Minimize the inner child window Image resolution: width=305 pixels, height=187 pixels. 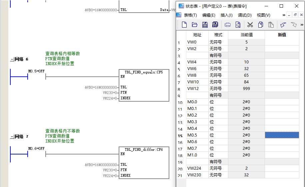(289, 15)
